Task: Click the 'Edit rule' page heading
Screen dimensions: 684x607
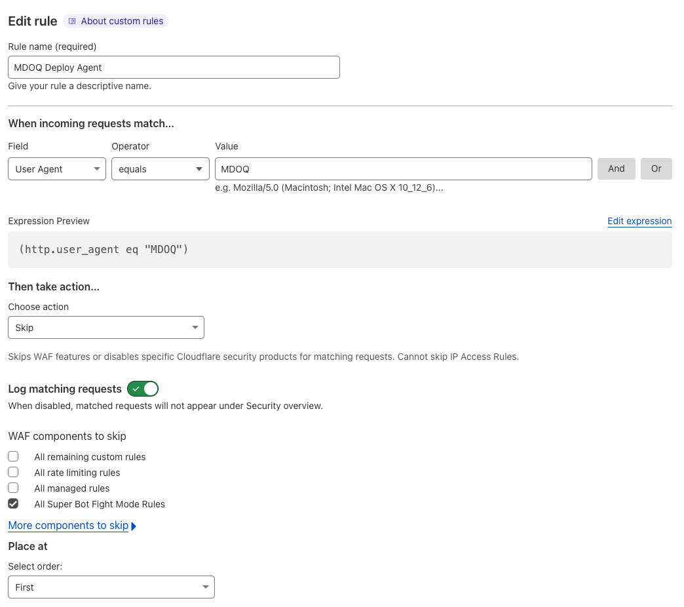Action: (x=33, y=21)
